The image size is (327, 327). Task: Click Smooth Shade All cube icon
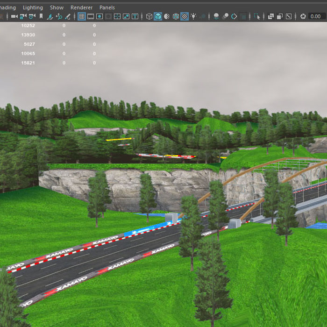pyautogui.click(x=158, y=16)
